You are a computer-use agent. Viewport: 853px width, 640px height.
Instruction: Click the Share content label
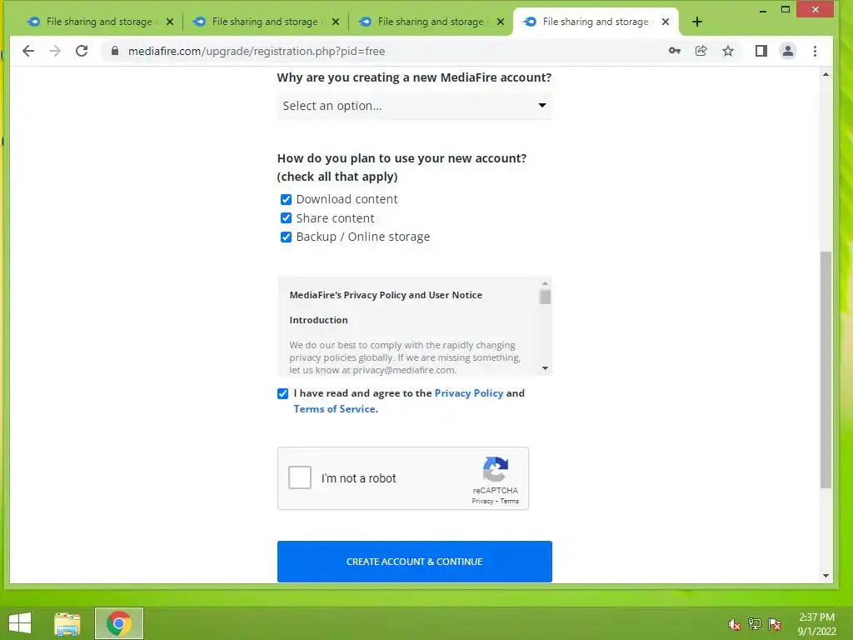click(x=335, y=218)
